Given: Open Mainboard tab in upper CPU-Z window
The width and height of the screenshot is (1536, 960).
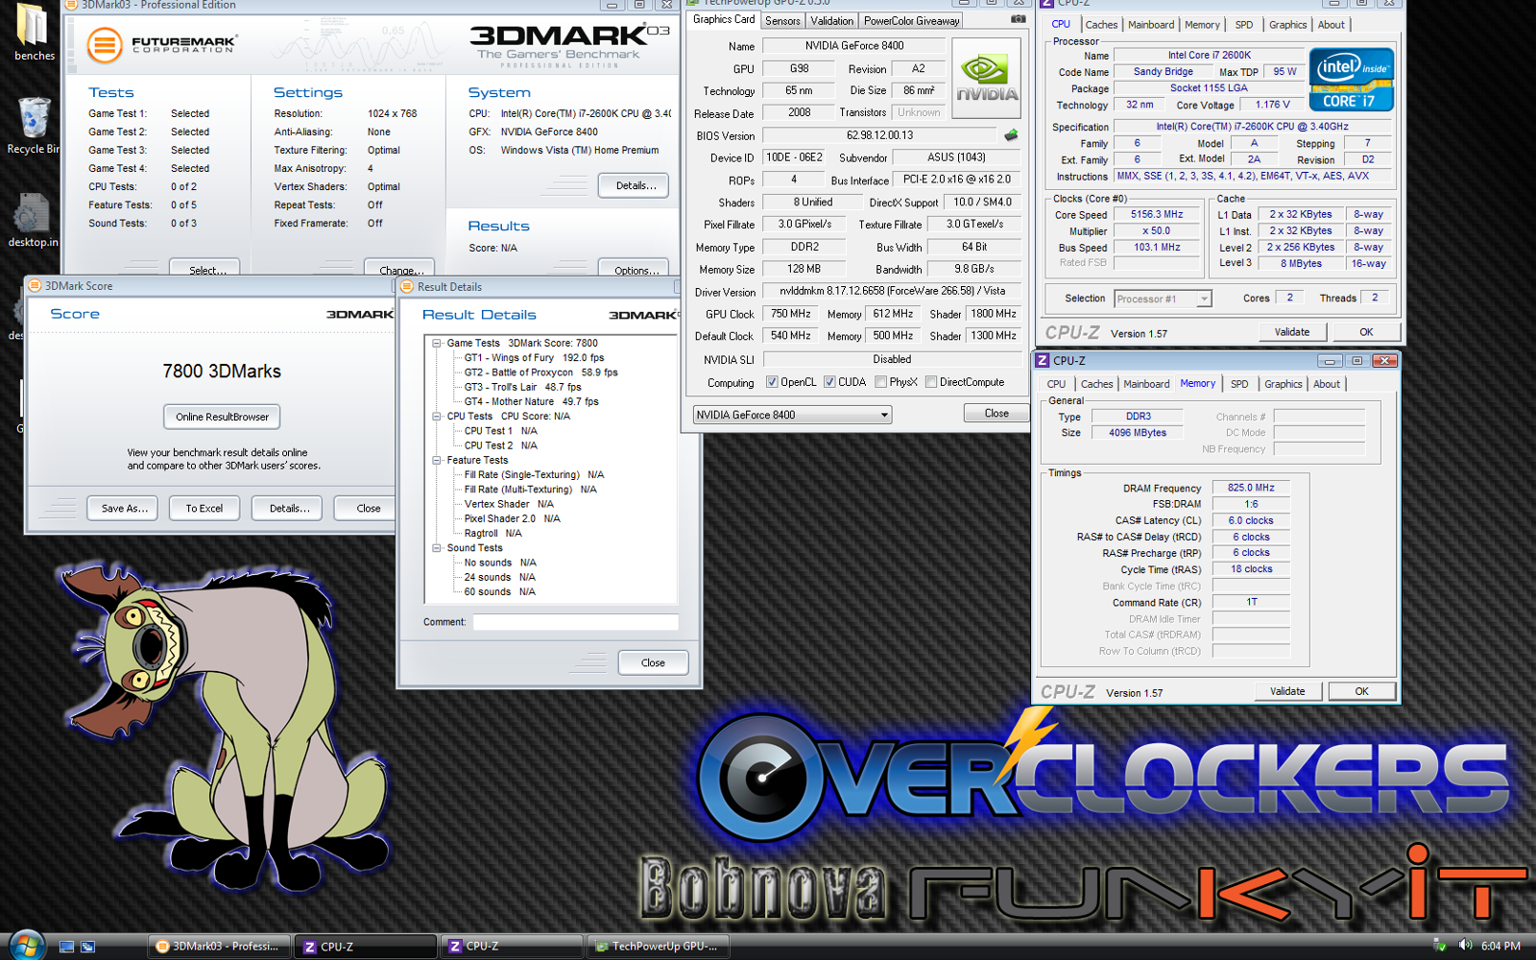Looking at the screenshot, I should point(1151,25).
